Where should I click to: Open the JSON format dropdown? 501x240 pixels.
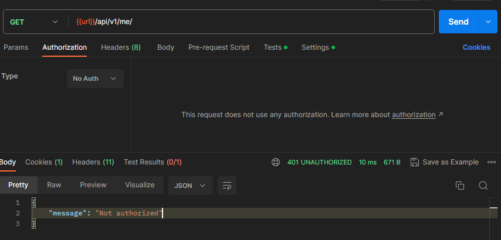[x=191, y=186]
